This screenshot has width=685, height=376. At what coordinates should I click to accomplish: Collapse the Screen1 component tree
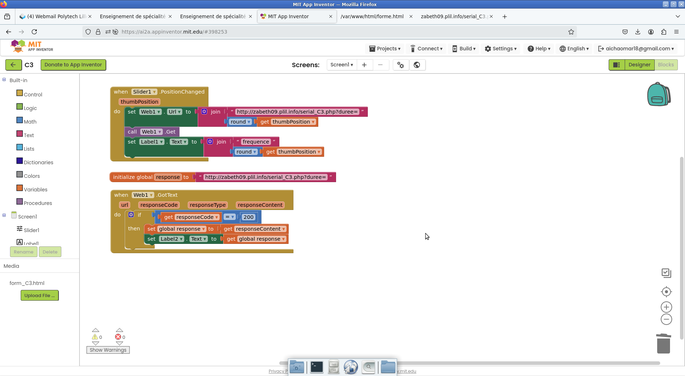(4, 215)
